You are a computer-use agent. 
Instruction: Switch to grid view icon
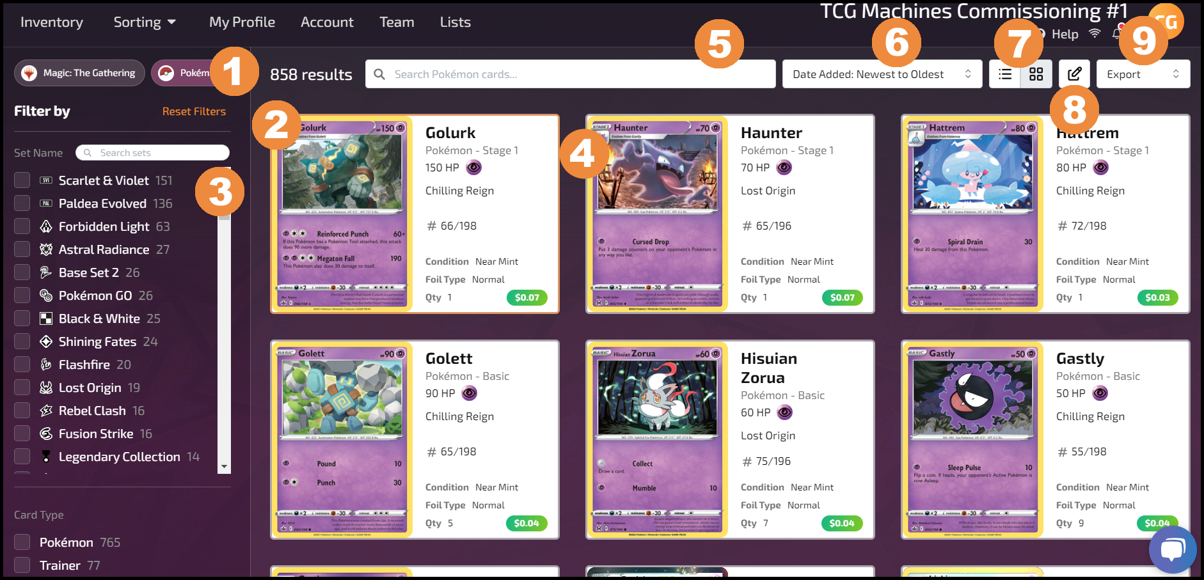[x=1036, y=74]
